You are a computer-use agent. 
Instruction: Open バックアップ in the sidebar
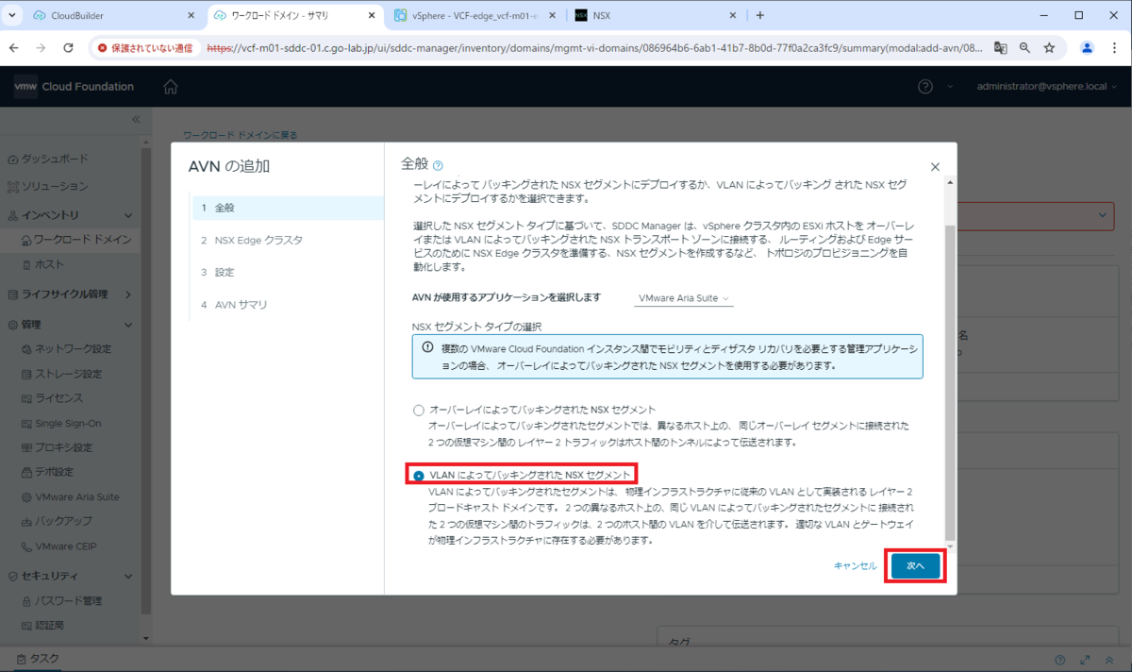tap(63, 521)
